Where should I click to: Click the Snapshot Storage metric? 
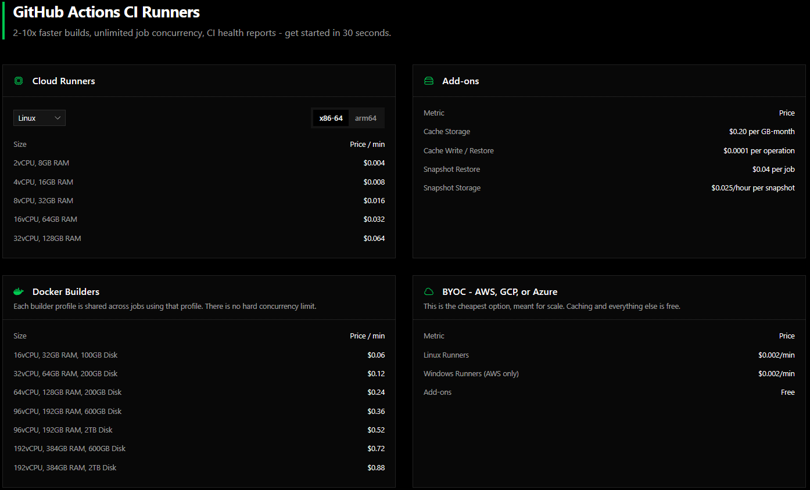pyautogui.click(x=452, y=188)
